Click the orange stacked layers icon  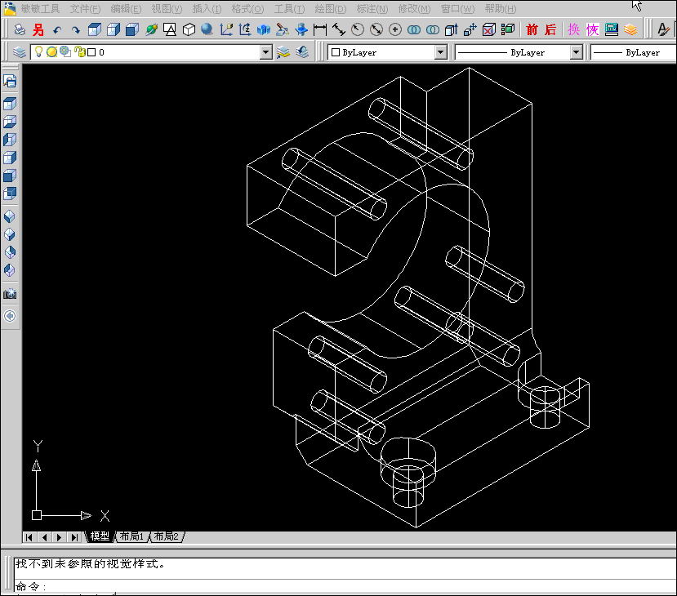(630, 29)
